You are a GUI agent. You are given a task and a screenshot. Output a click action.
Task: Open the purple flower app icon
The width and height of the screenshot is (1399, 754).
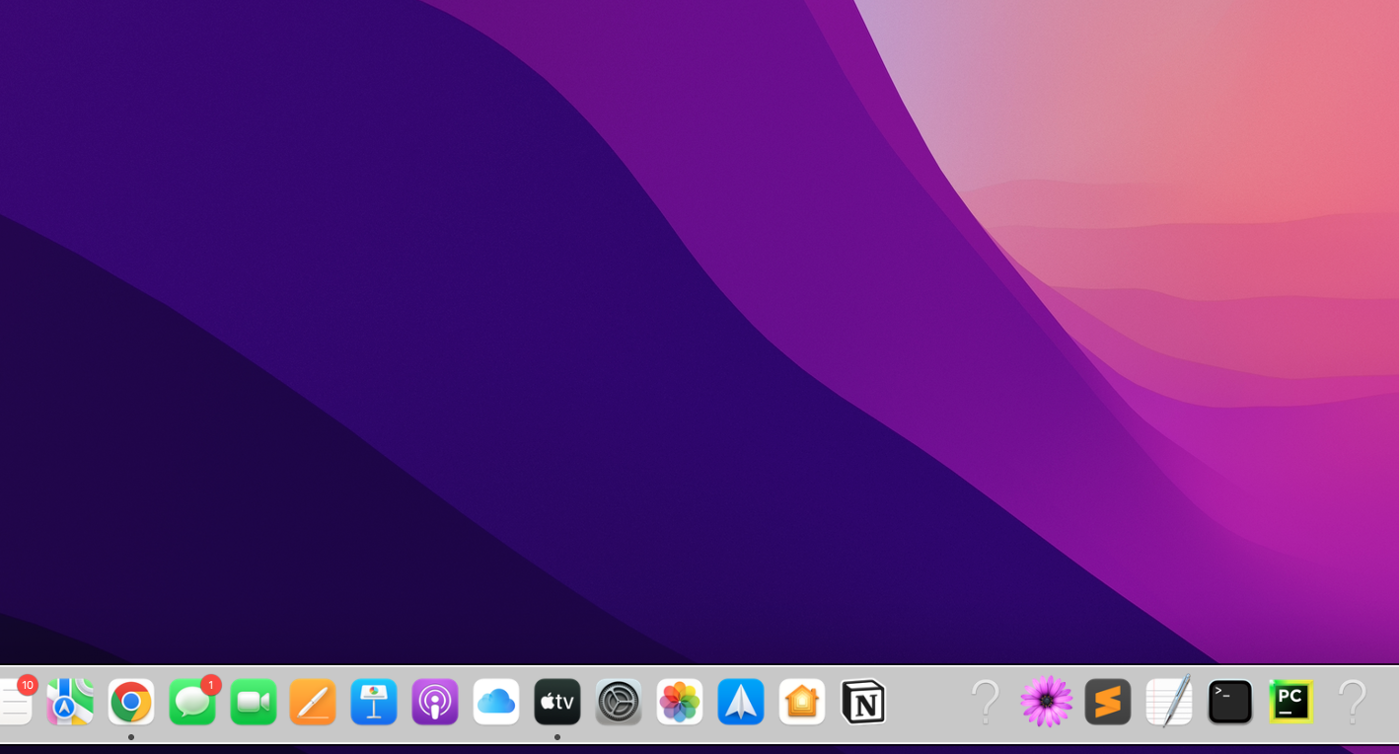click(1047, 702)
